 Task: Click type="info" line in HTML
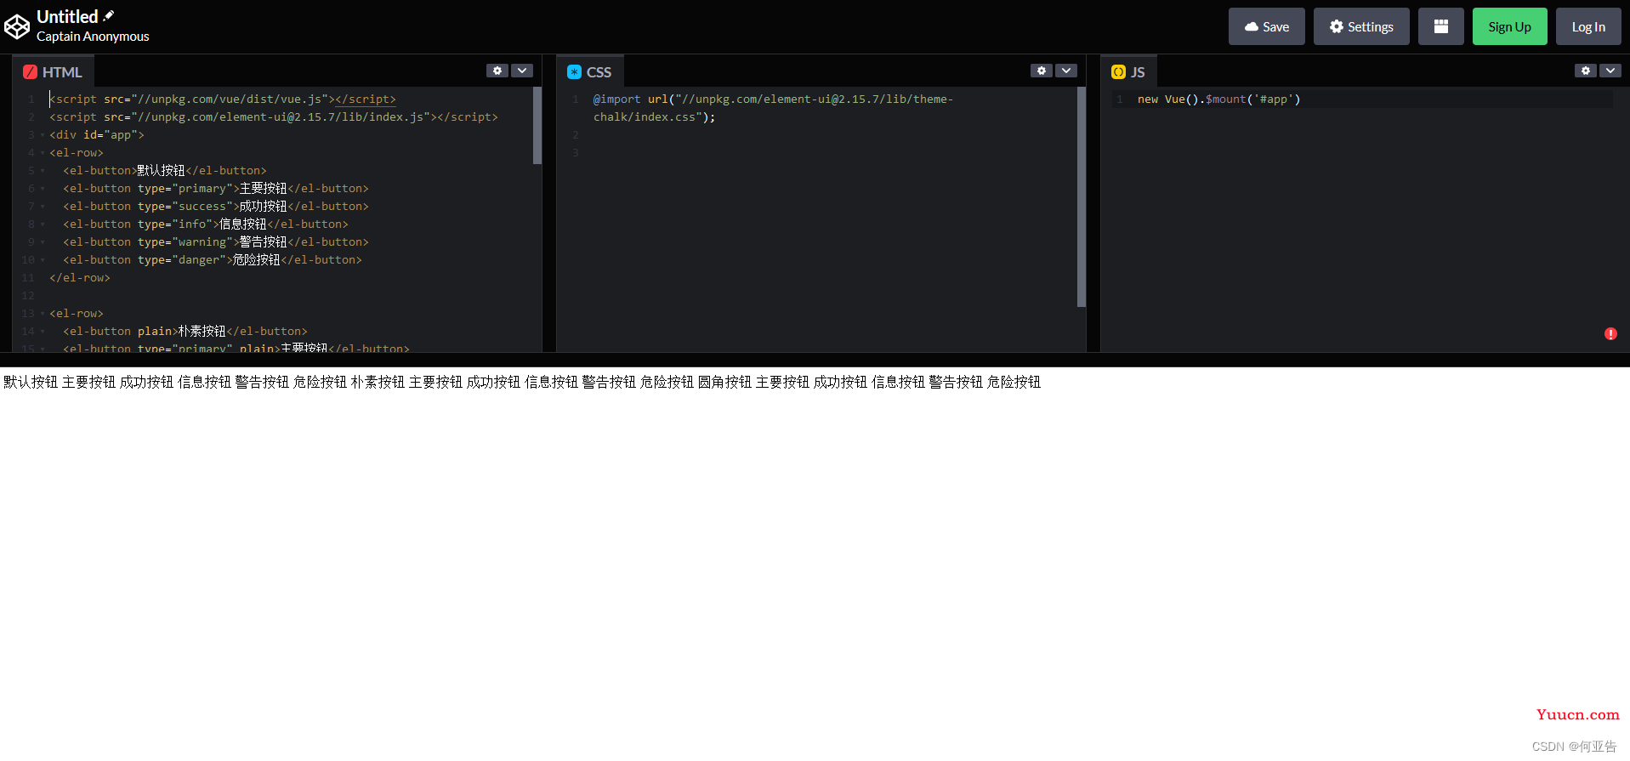point(206,224)
